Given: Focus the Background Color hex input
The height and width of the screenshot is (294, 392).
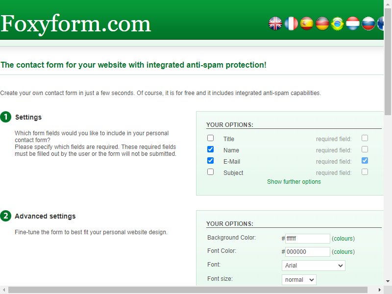Looking at the screenshot, I should (308, 239).
